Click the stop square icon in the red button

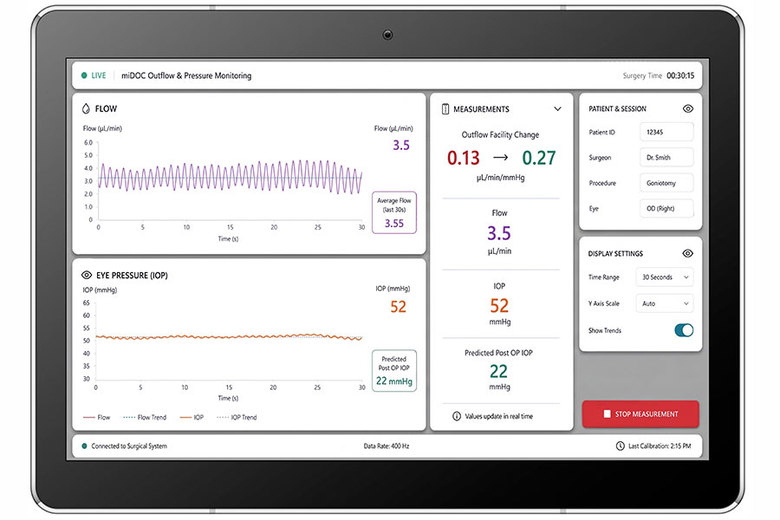pos(607,413)
